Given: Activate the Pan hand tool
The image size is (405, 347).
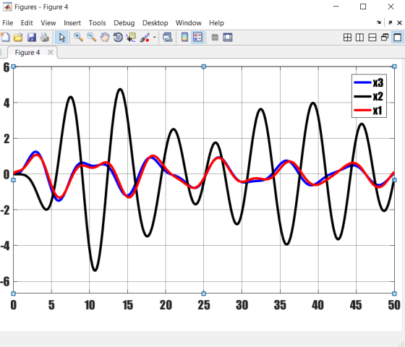Looking at the screenshot, I should click(105, 38).
